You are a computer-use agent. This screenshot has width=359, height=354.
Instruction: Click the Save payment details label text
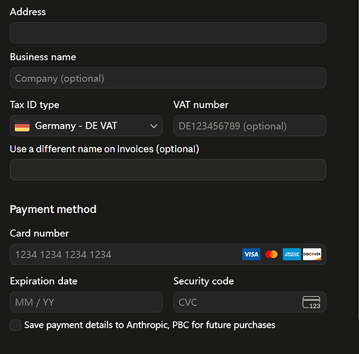pyautogui.click(x=149, y=325)
